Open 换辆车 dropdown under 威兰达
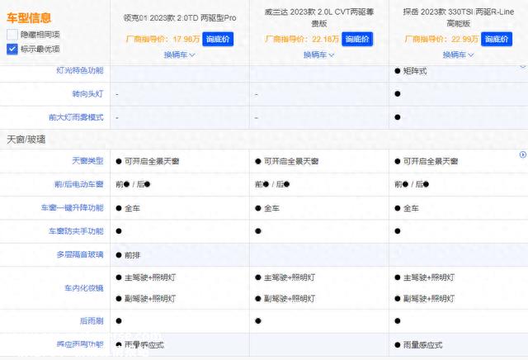The image size is (528, 360). [x=319, y=54]
